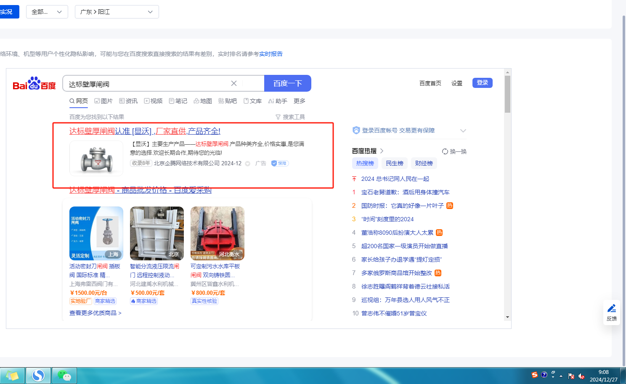Open hot search 2024 总书记同人民在一起
The height and width of the screenshot is (384, 626).
click(395, 179)
